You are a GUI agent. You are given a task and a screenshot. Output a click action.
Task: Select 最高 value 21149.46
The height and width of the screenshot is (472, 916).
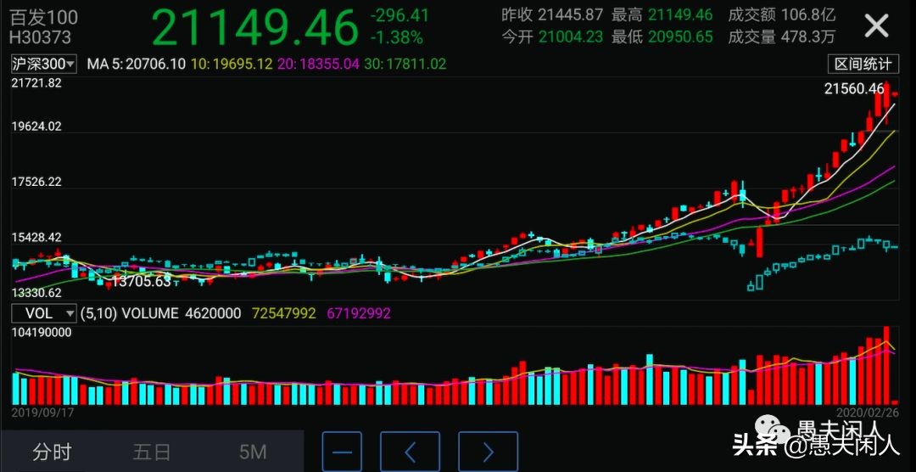(680, 15)
